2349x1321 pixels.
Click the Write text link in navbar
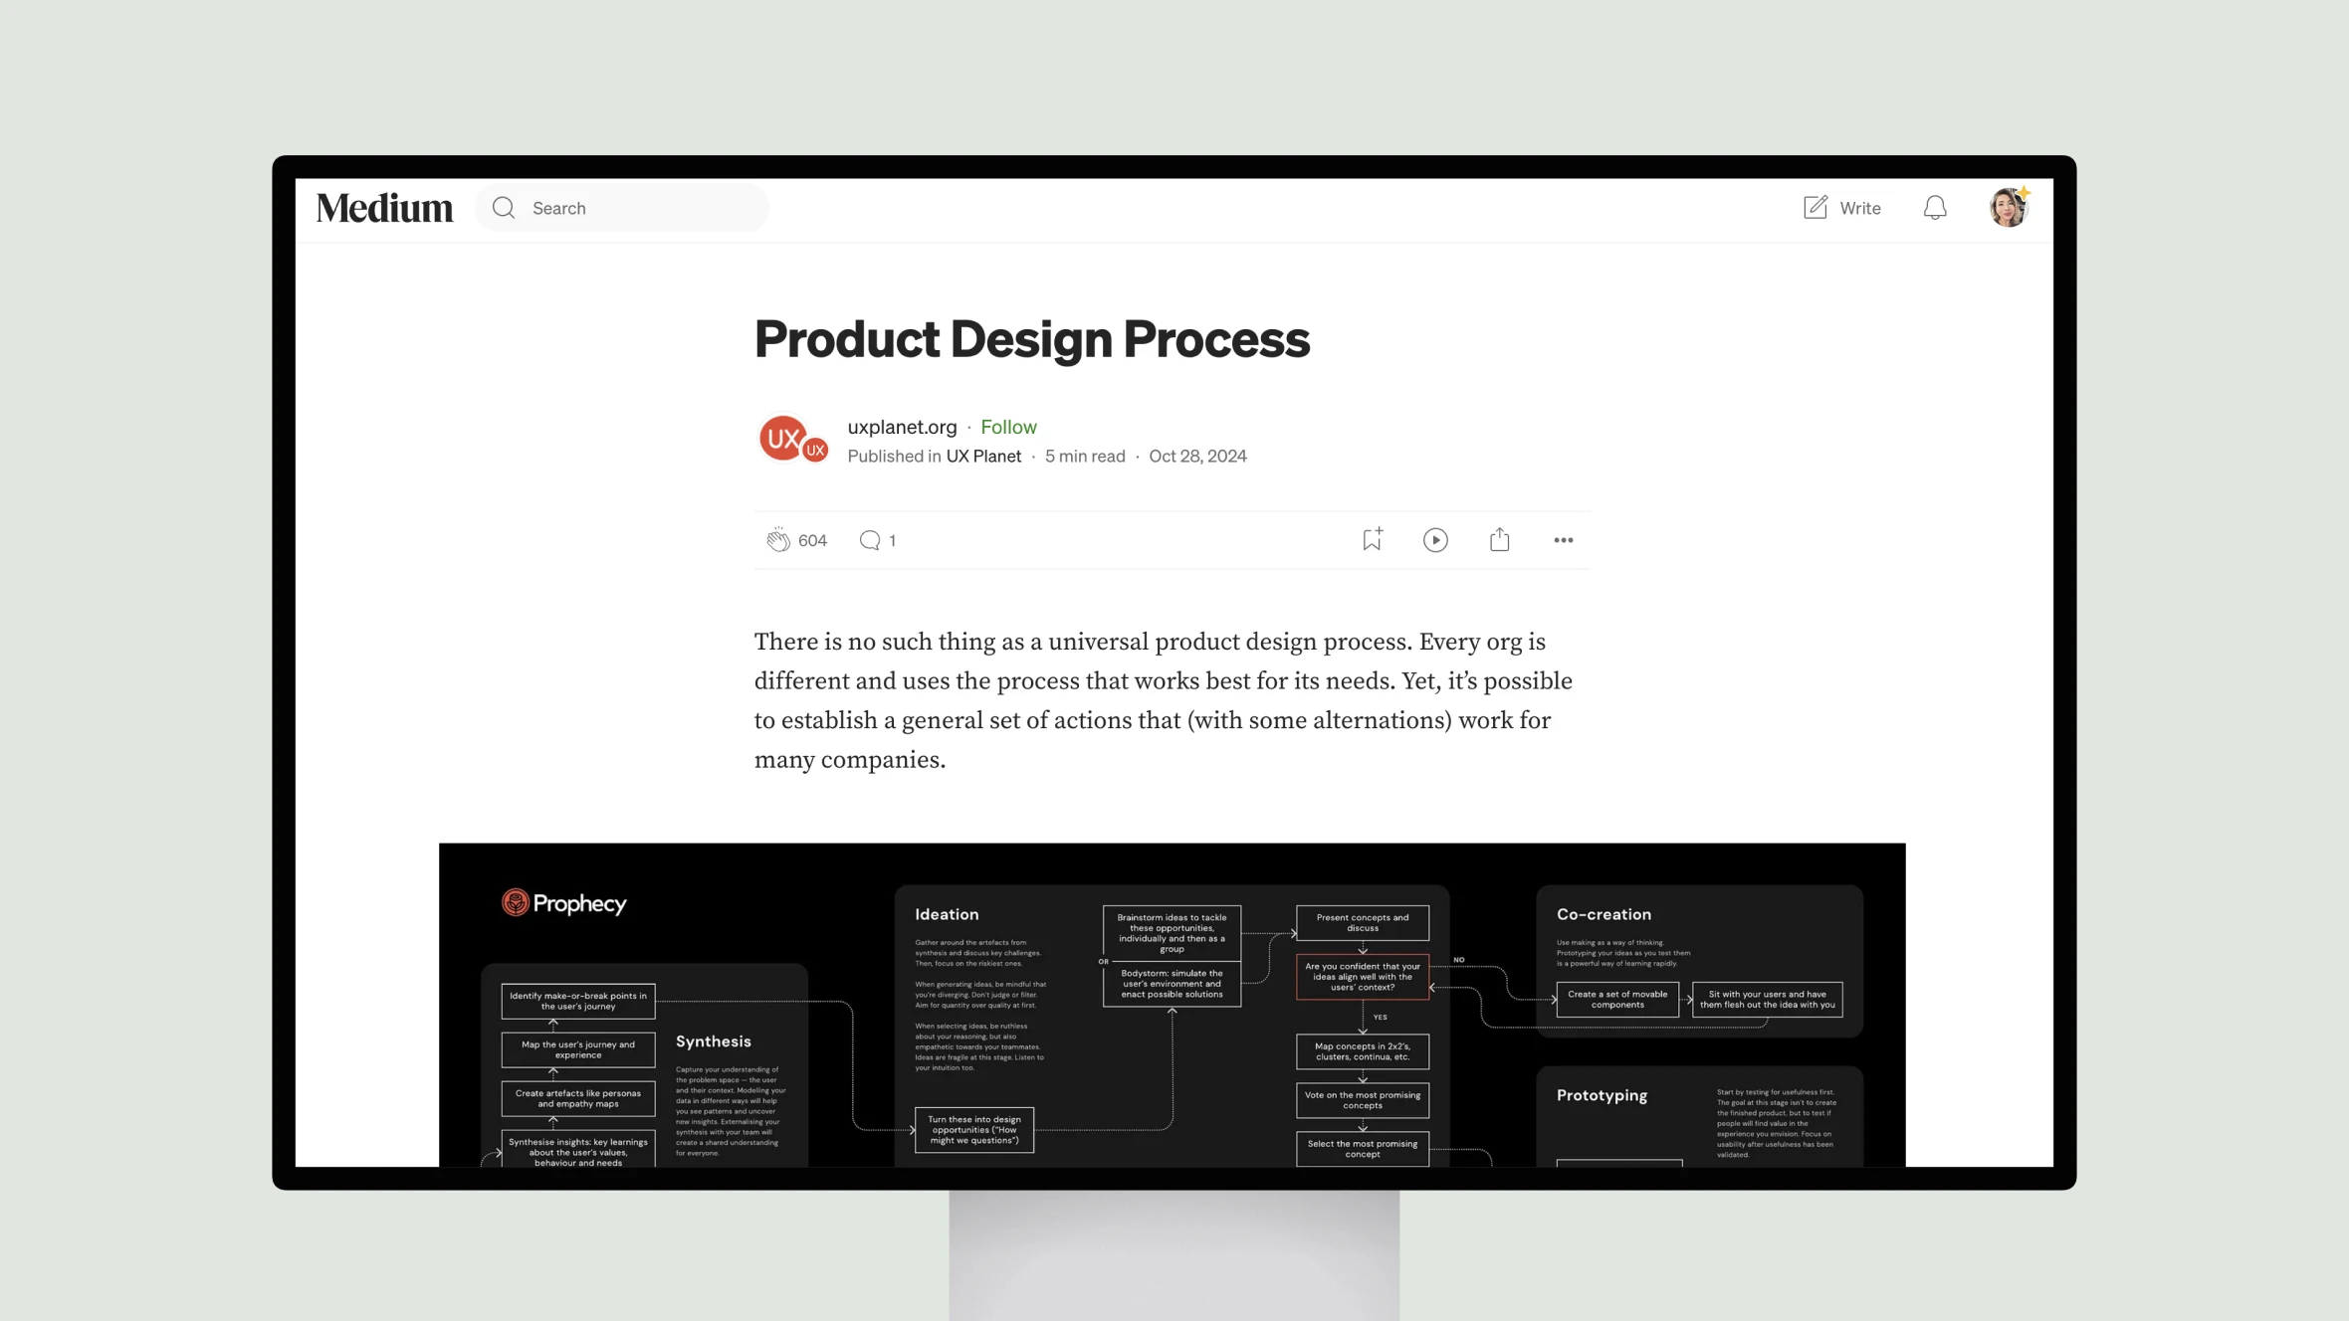1858,207
